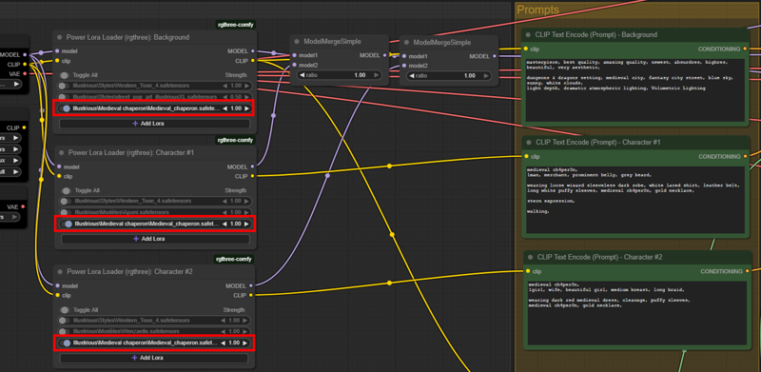Screen dimensions: 761x372
Task: Collapse the Power Lora Loader Character #2 node dot
Action: coord(60,271)
